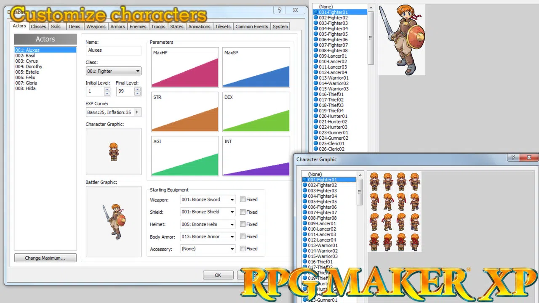Viewport: 539px width, 303px height.
Task: Select 014-Warrior02 in Character Graphic dialog
Action: pyautogui.click(x=322, y=251)
